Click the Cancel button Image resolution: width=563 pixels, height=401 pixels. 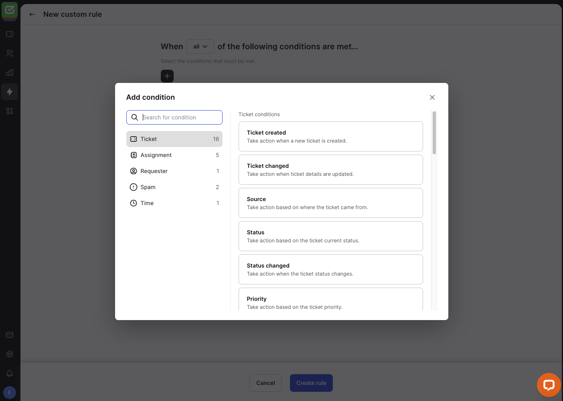[x=265, y=383]
